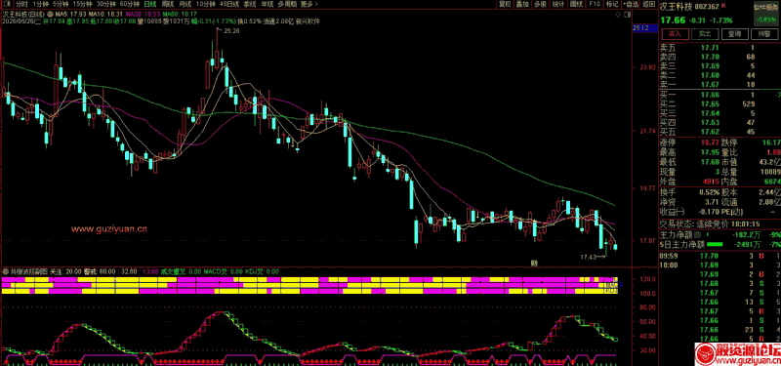Select the 15分钟 period tab
Viewport: 781px width, 366px height.
coord(83,4)
